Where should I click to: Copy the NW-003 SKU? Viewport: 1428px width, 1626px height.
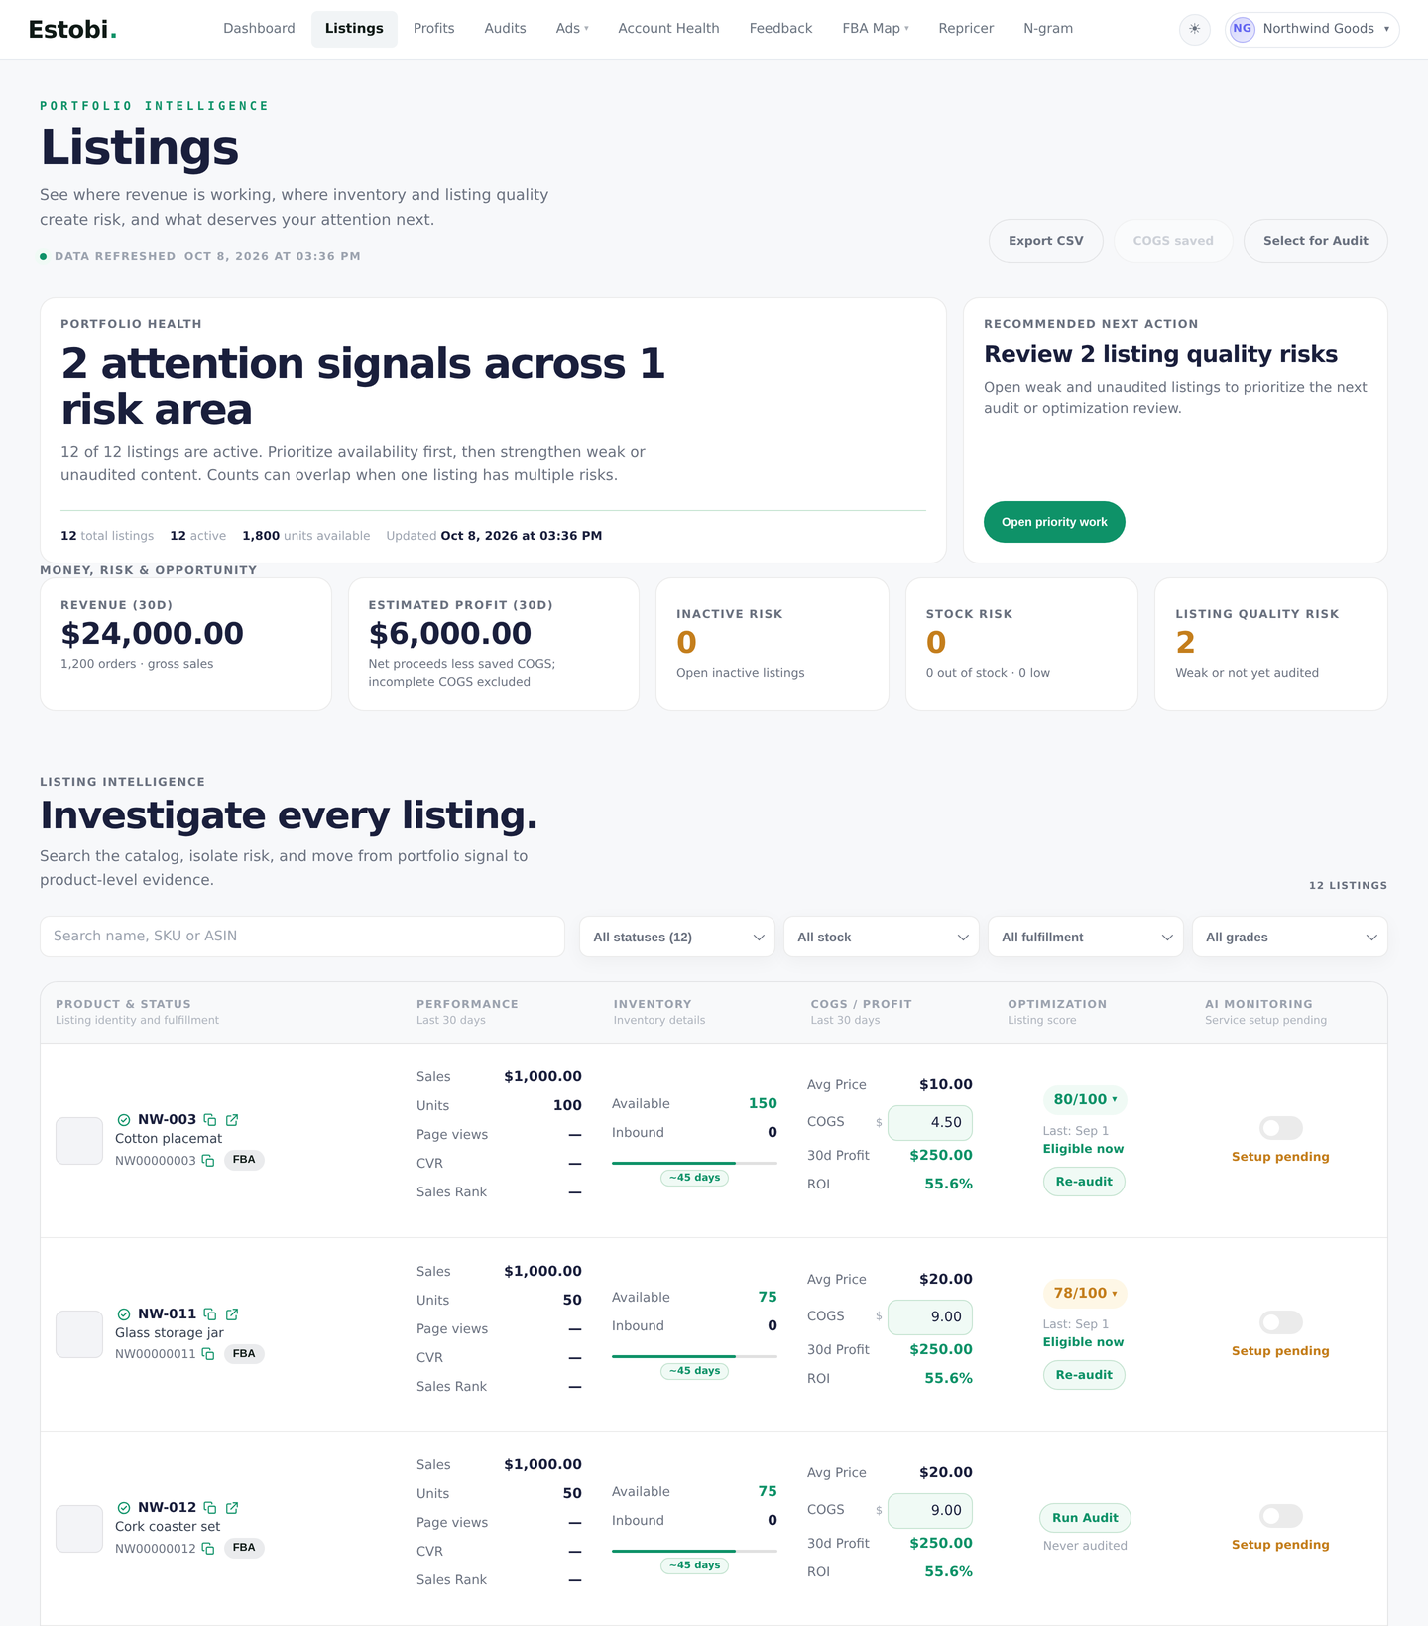tap(210, 1120)
